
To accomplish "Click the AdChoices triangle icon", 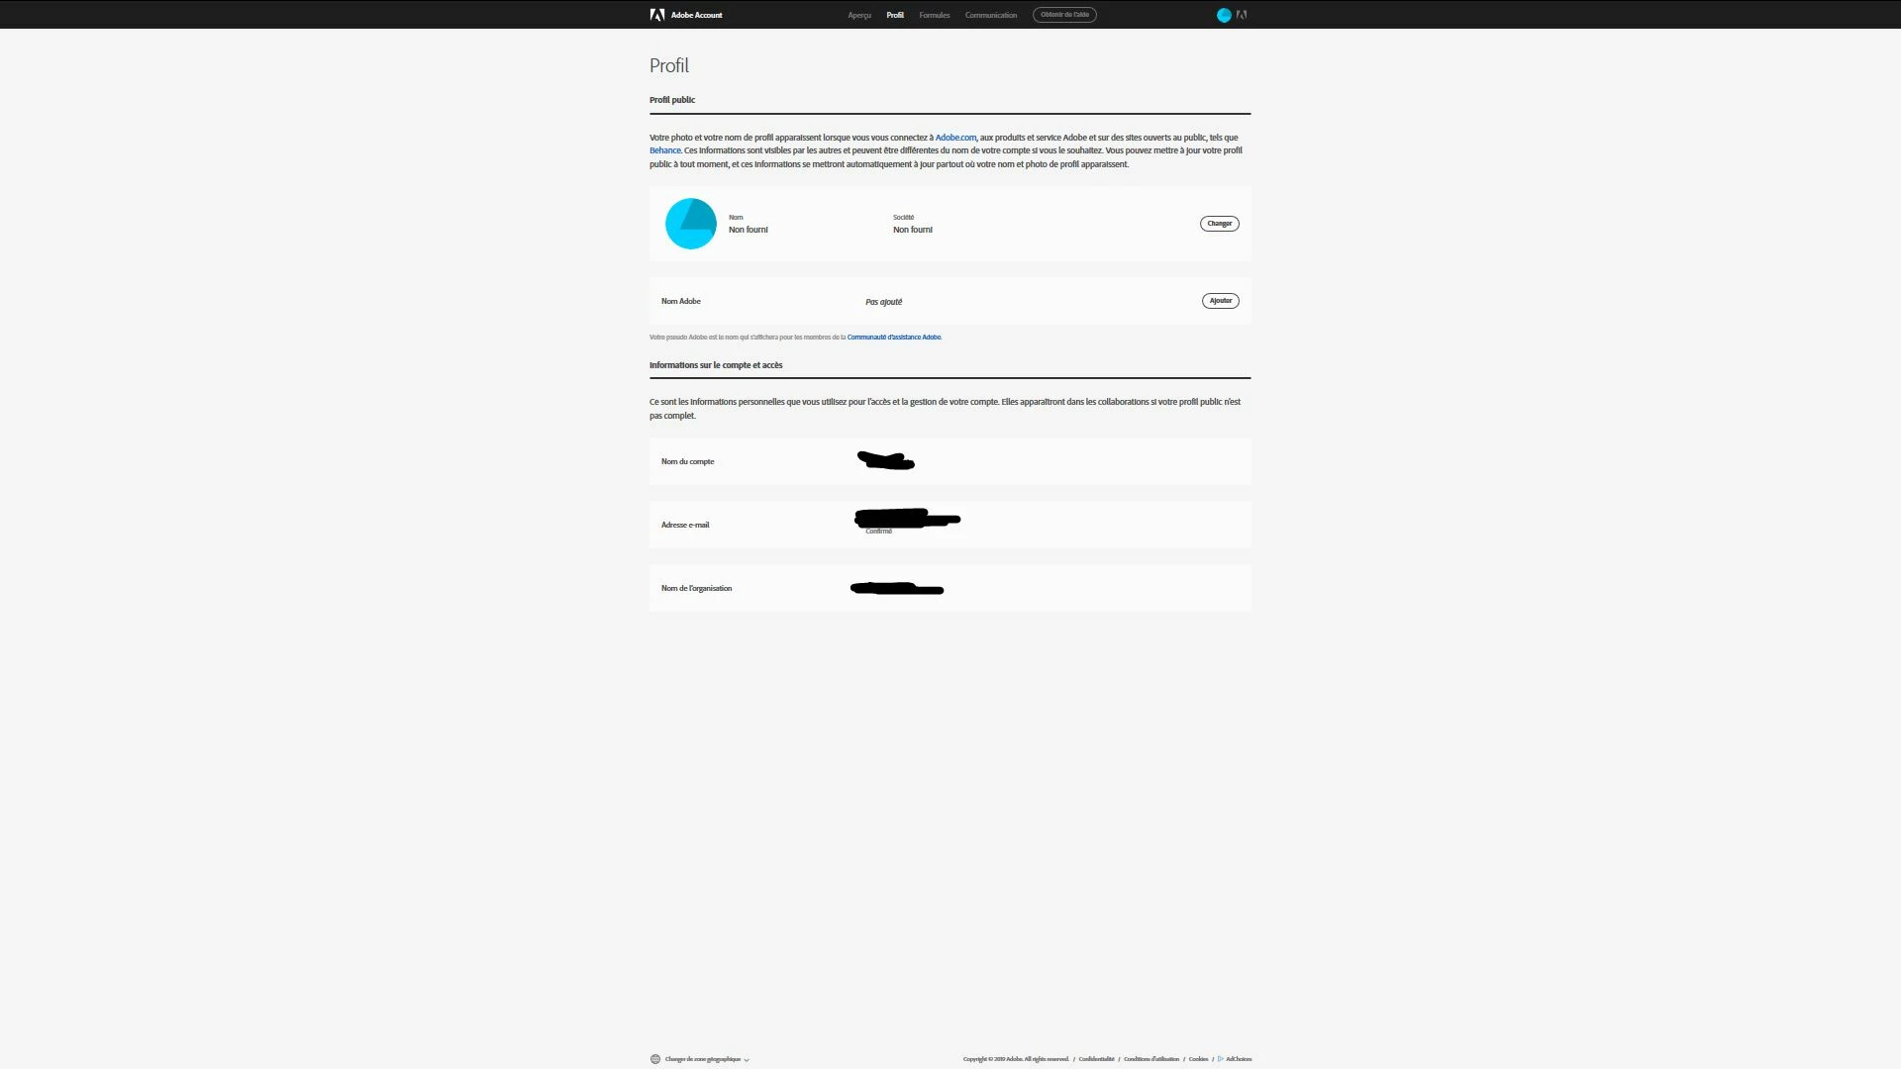I will coord(1221,1059).
